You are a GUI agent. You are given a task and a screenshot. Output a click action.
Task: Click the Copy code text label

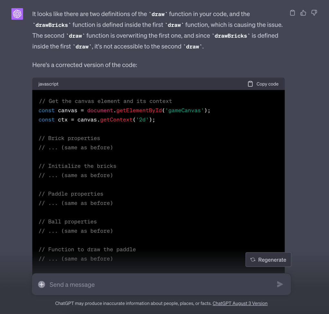pyautogui.click(x=267, y=84)
